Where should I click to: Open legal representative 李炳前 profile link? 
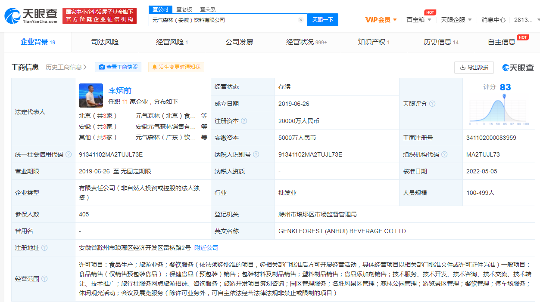120,90
